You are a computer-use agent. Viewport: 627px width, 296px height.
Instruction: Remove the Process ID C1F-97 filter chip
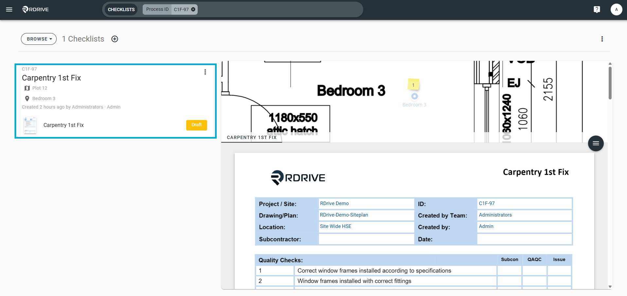tap(193, 9)
